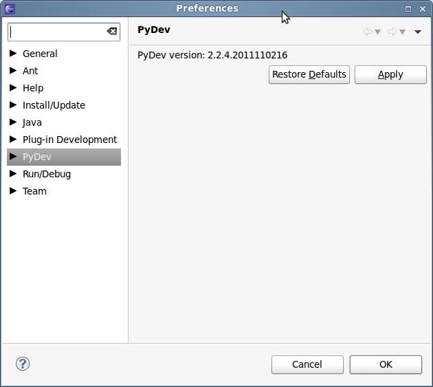
Task: Expand the General tree node
Action: click(13, 53)
